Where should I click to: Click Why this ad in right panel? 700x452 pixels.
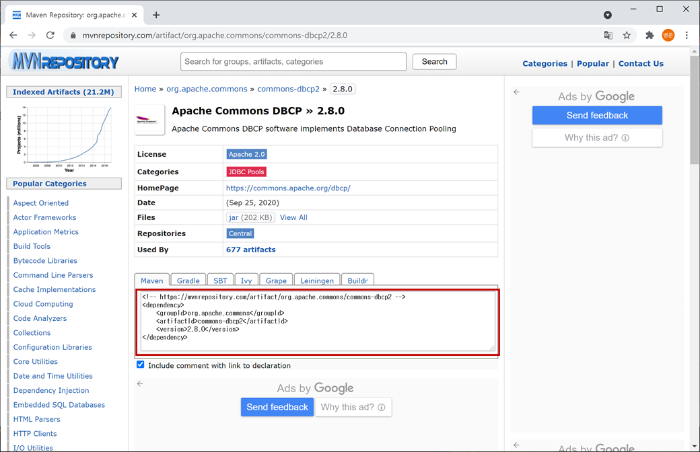597,137
